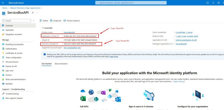Click the Overview menu icon
Viewport: 224px width, 110px height.
[3, 26]
